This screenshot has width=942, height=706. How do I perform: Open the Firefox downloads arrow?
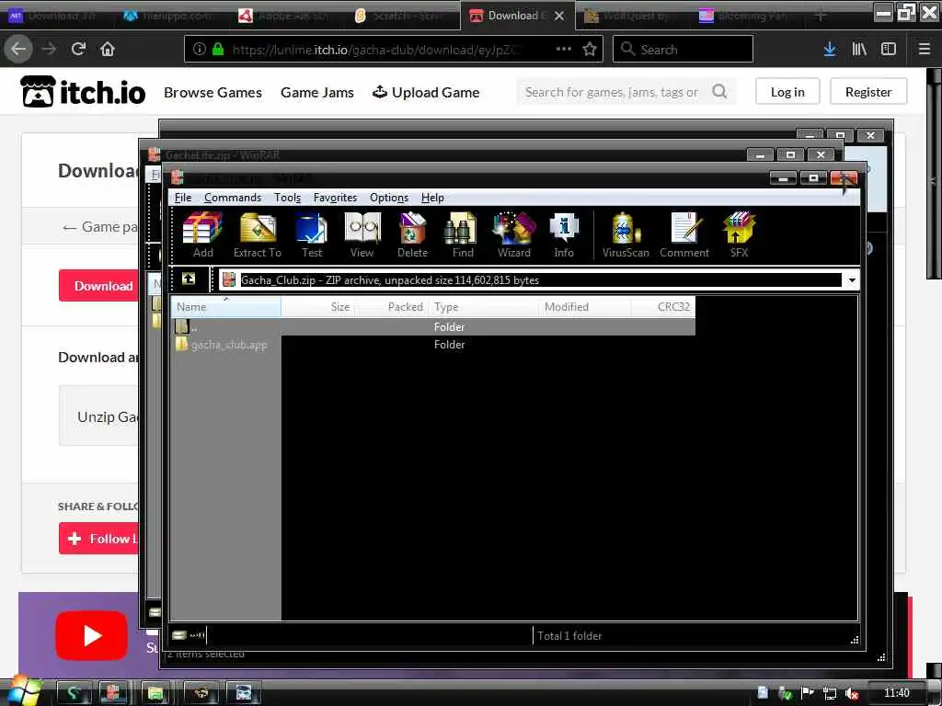point(830,49)
